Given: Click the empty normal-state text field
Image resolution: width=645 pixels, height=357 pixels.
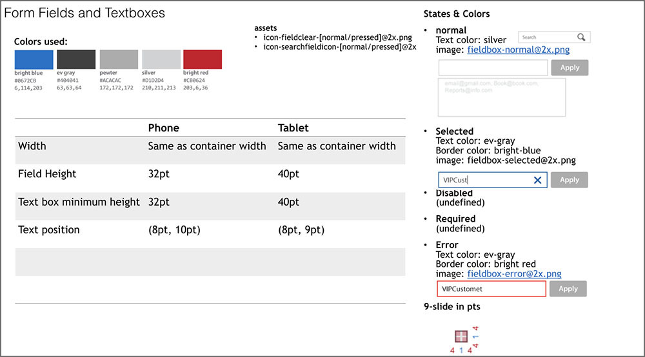Looking at the screenshot, I should pyautogui.click(x=493, y=68).
